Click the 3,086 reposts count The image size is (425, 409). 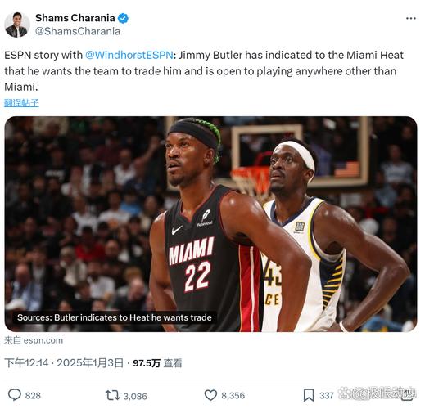[135, 396]
